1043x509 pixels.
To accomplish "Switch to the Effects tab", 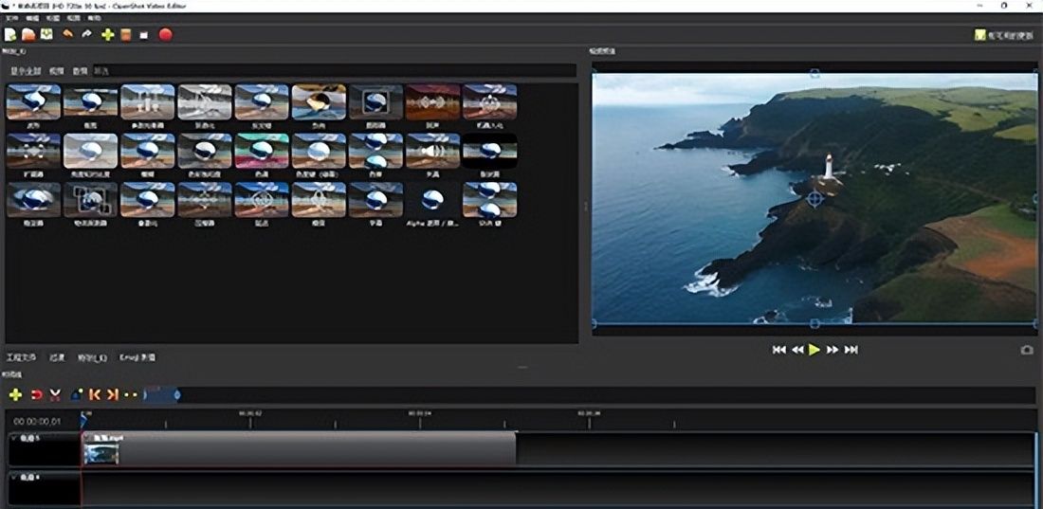I will coord(92,357).
